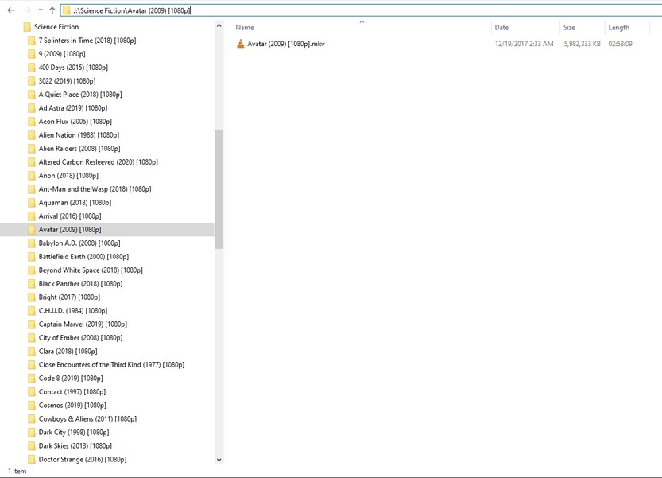This screenshot has width=662, height=478.
Task: Click the navigation pane scrollbar thumb
Action: [219, 189]
